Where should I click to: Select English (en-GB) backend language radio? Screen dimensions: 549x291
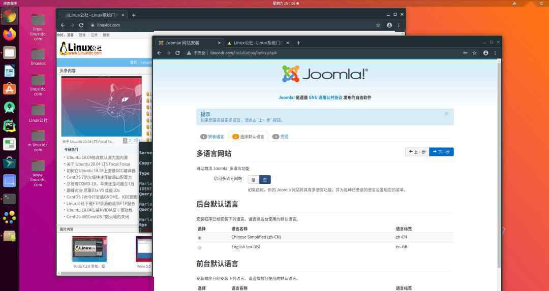[200, 247]
